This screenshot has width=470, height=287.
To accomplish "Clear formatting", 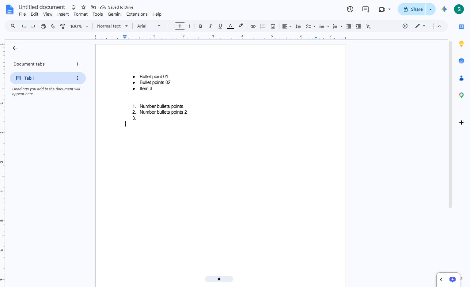I will pyautogui.click(x=368, y=26).
